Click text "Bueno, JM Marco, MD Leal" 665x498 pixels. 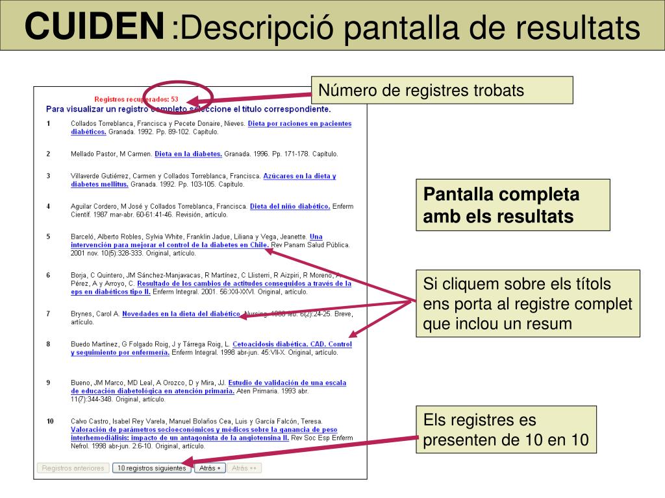pyautogui.click(x=112, y=383)
